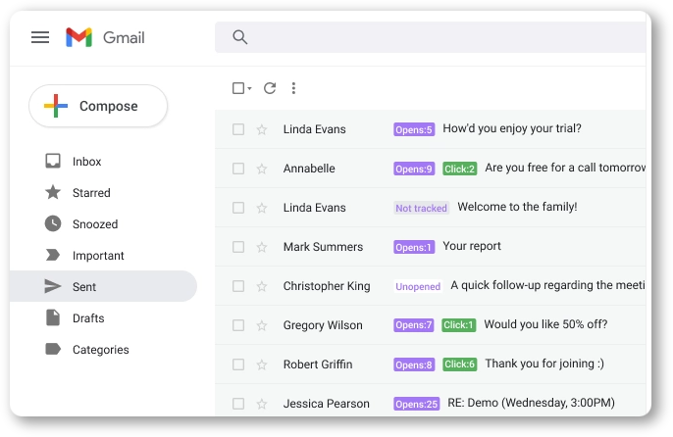The image size is (673, 437).
Task: Expand Categories in the sidebar
Action: tap(103, 349)
